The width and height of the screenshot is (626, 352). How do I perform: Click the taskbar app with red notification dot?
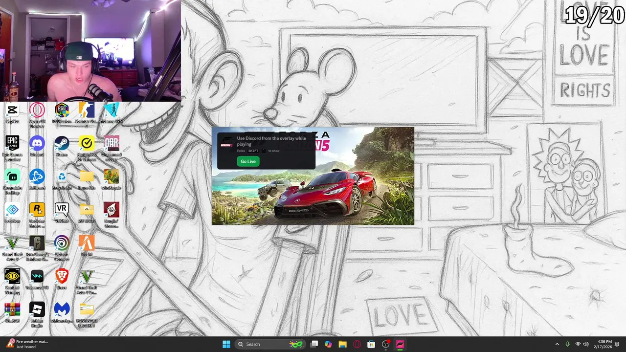point(386,344)
